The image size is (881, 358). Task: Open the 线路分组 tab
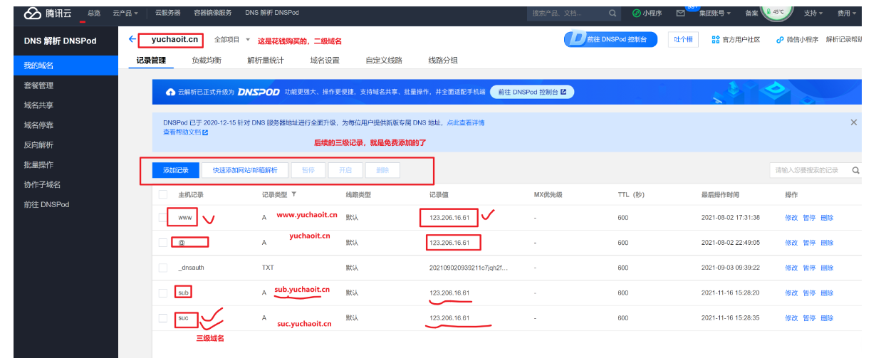443,60
